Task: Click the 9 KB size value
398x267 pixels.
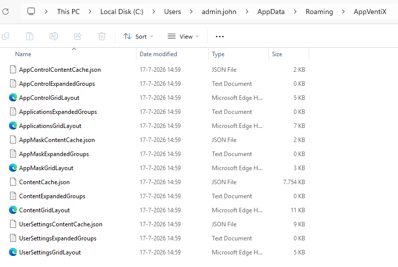Action: pos(299,224)
